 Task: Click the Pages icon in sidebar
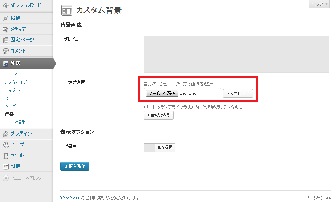point(5,40)
